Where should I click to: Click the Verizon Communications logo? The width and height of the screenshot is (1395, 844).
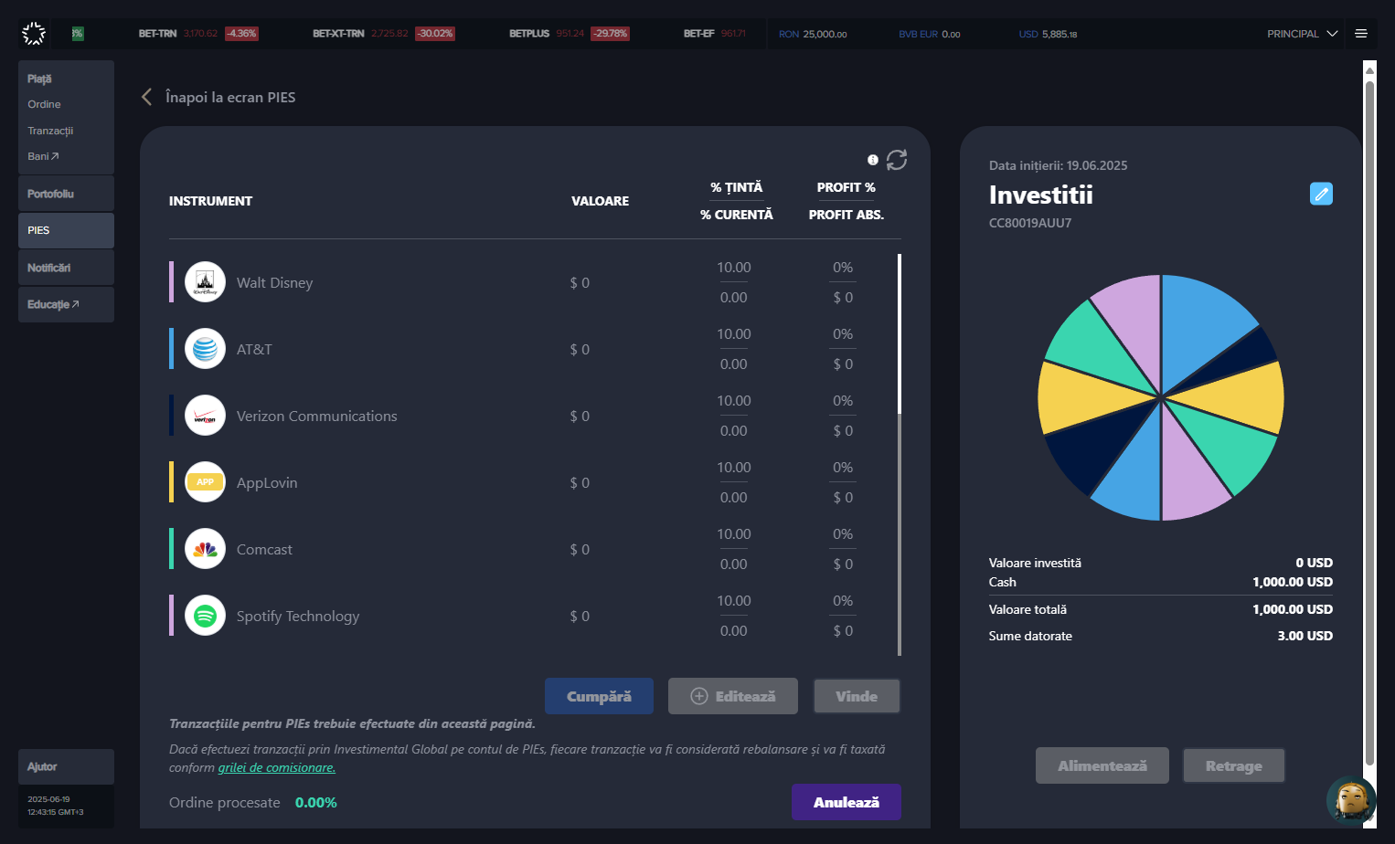click(205, 416)
